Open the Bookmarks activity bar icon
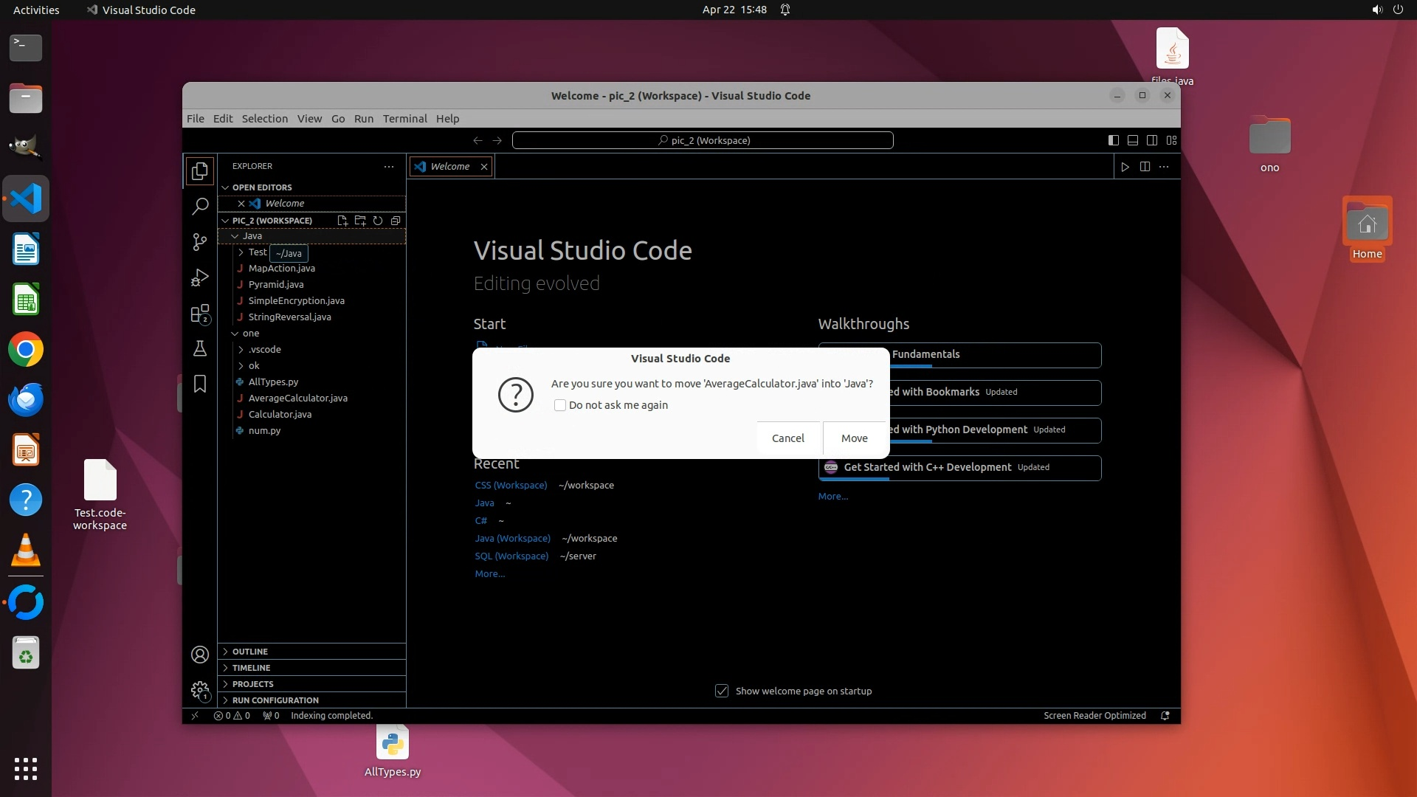The height and width of the screenshot is (797, 1417). (200, 384)
